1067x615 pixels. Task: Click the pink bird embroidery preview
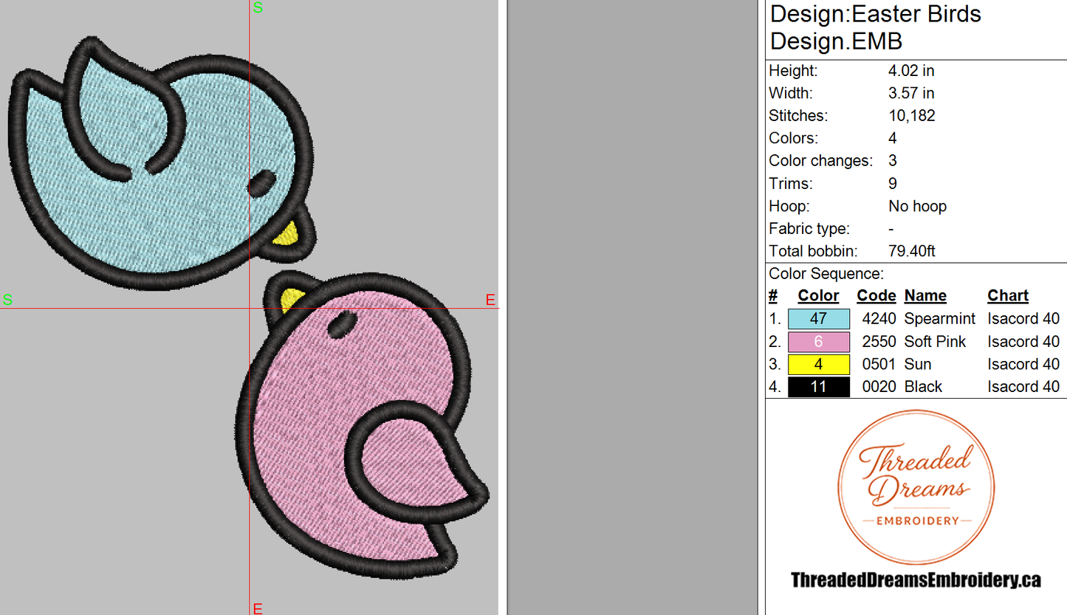click(363, 425)
